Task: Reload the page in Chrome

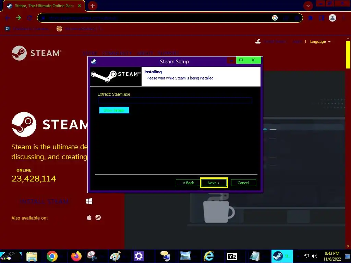Action: pyautogui.click(x=29, y=18)
